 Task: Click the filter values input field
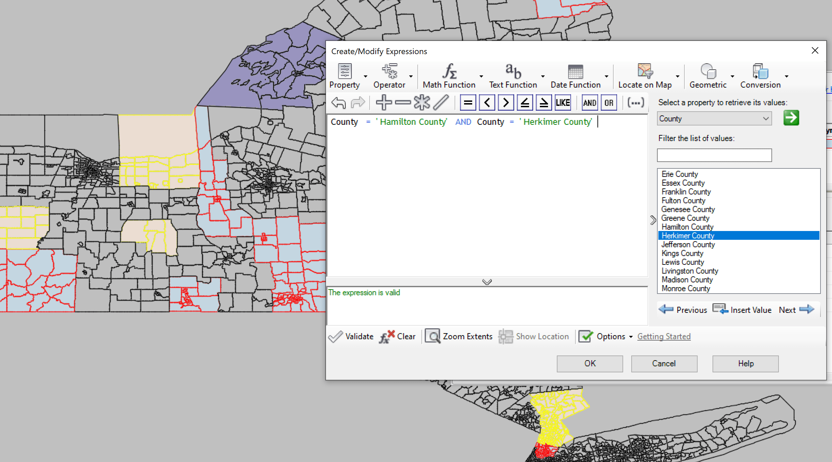pyautogui.click(x=714, y=155)
